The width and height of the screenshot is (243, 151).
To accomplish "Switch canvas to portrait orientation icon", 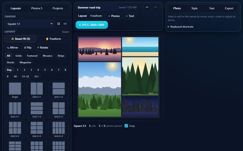I will 58,24.
